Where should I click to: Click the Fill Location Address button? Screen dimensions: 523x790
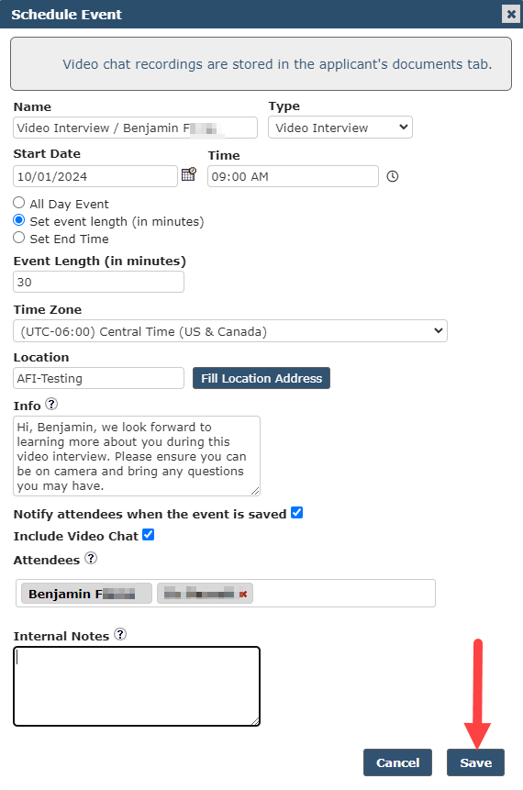click(261, 378)
